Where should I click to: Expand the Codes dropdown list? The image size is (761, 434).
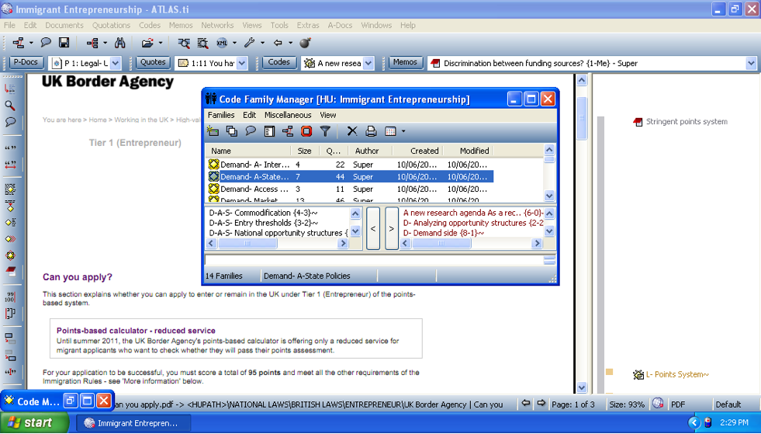pyautogui.click(x=368, y=63)
